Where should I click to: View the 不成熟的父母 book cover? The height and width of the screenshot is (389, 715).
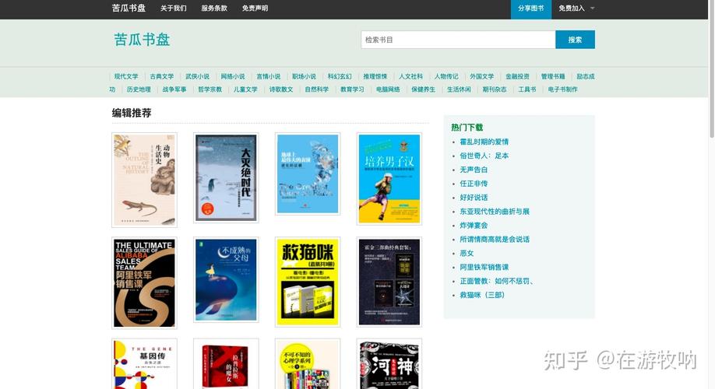tap(226, 281)
